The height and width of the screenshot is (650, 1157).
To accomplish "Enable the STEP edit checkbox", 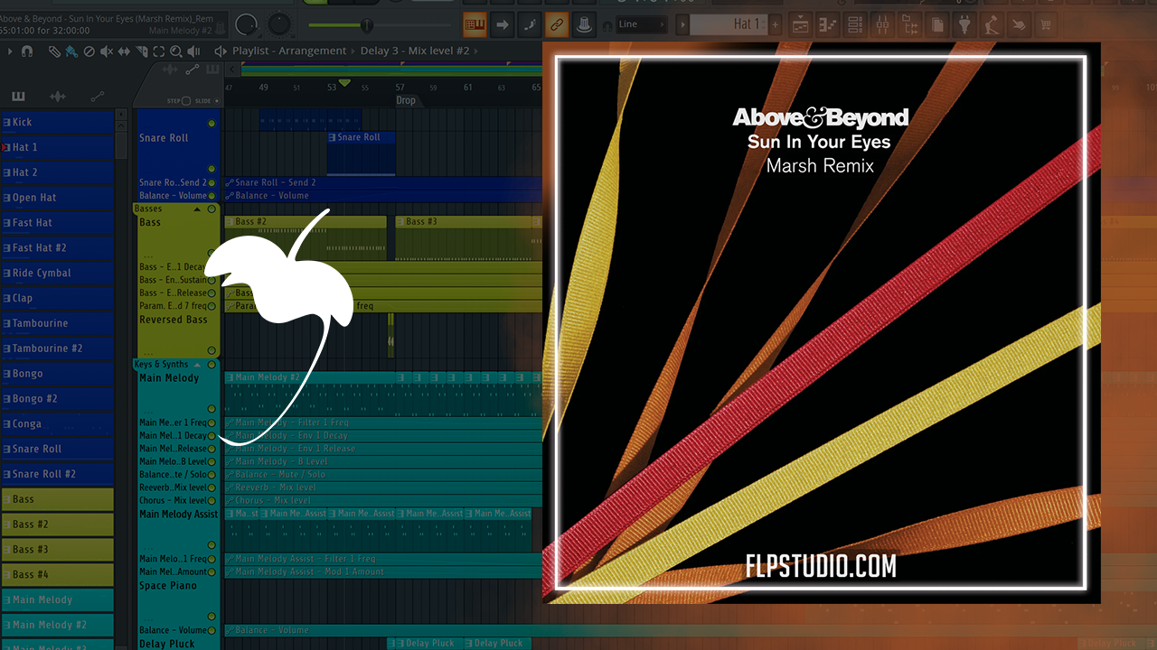I will click(x=187, y=101).
